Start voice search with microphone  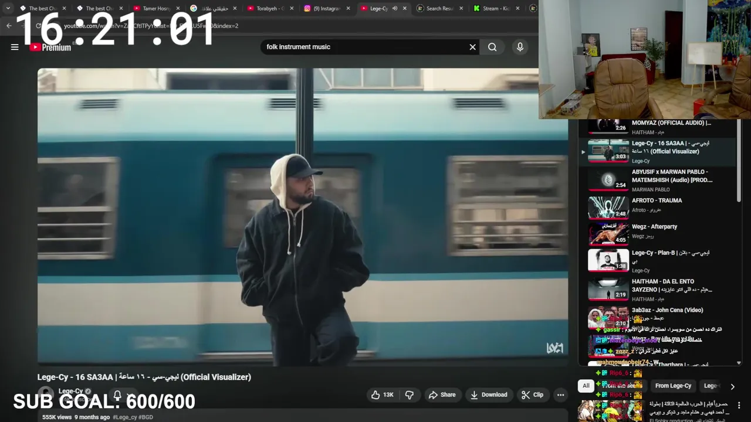coord(520,47)
